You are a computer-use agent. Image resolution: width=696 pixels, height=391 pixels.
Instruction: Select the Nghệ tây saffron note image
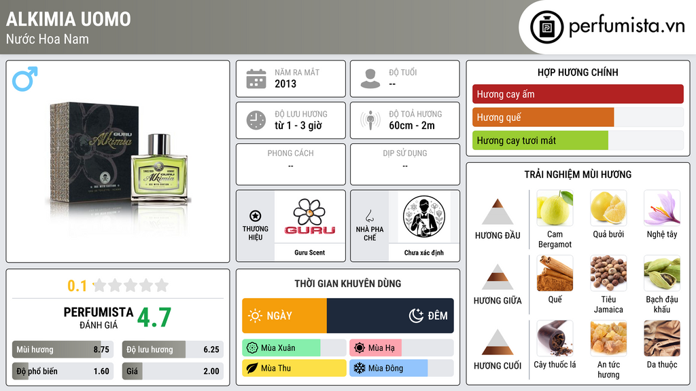(x=662, y=208)
